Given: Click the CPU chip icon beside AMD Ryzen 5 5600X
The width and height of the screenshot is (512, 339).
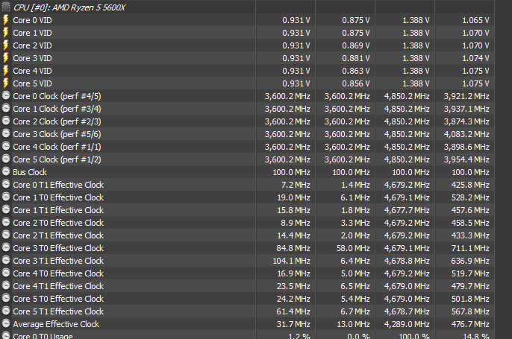Looking at the screenshot, I should tap(6, 7).
